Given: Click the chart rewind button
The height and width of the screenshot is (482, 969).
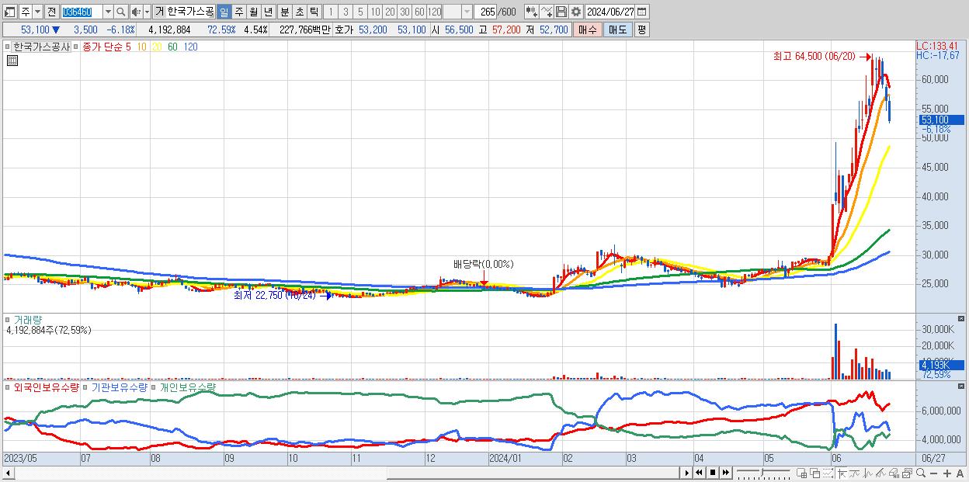Looking at the screenshot, I should pyautogui.click(x=699, y=473).
